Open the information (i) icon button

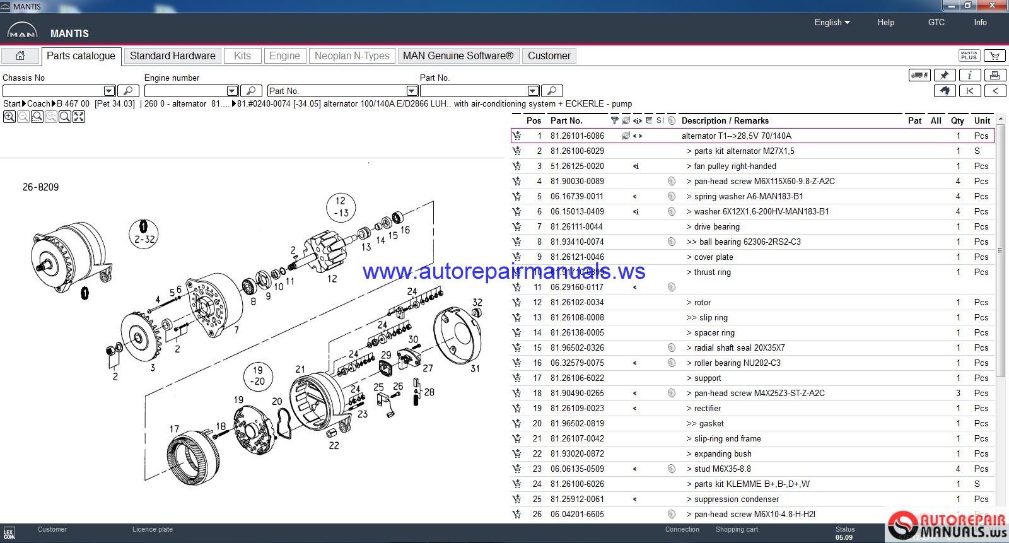pyautogui.click(x=969, y=75)
